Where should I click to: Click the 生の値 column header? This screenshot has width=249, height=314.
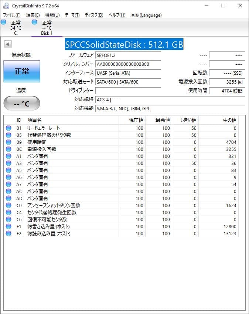218,120
